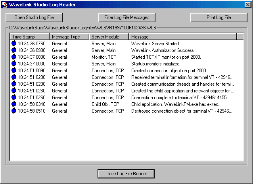
Task: Open a Studio log file
Action: pos(34,17)
